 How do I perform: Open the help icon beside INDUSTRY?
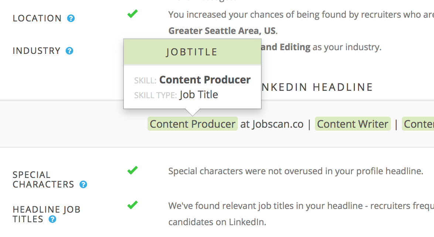click(69, 51)
